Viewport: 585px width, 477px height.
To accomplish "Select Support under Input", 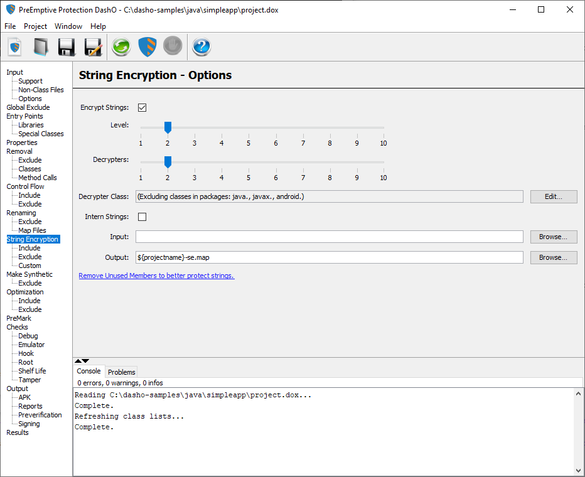I will pyautogui.click(x=30, y=81).
